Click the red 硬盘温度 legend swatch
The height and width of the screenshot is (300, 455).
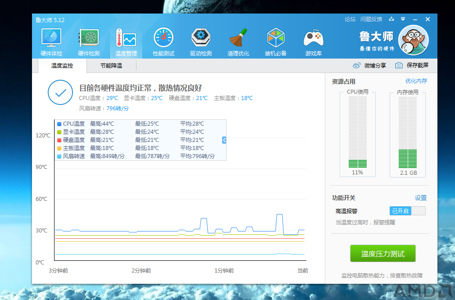click(59, 141)
